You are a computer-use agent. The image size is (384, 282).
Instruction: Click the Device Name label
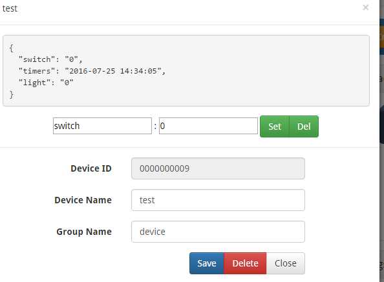coord(83,200)
